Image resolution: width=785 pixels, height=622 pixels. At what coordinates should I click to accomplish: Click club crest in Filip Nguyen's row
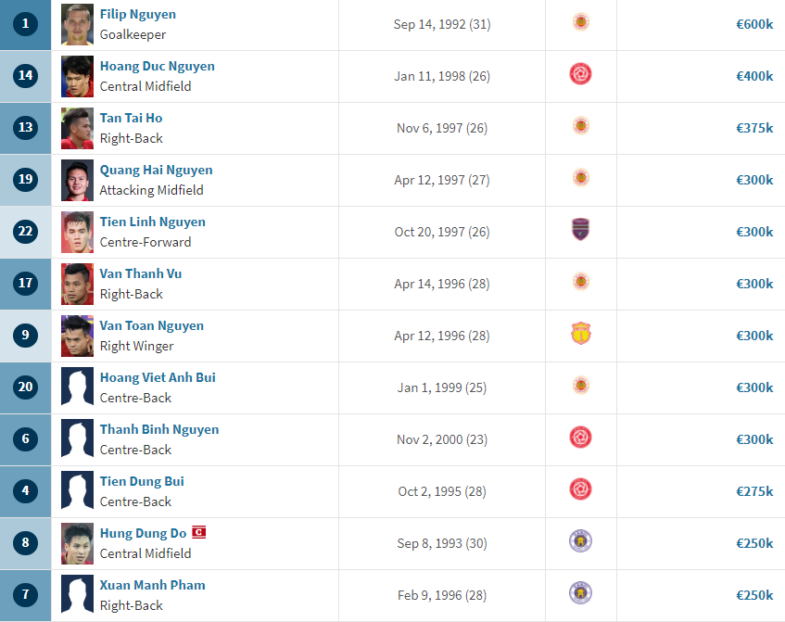[580, 21]
